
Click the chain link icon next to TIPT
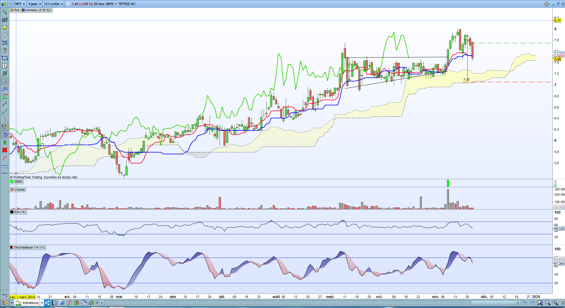(9, 4)
